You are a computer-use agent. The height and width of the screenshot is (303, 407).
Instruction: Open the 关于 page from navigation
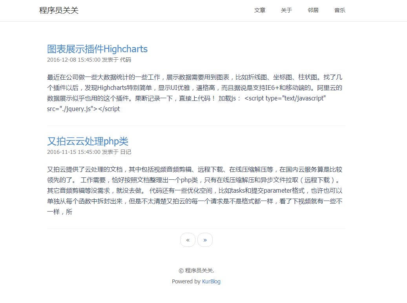point(287,11)
